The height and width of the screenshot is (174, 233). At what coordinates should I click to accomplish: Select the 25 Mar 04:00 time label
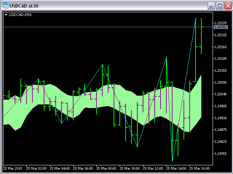pos(59,169)
